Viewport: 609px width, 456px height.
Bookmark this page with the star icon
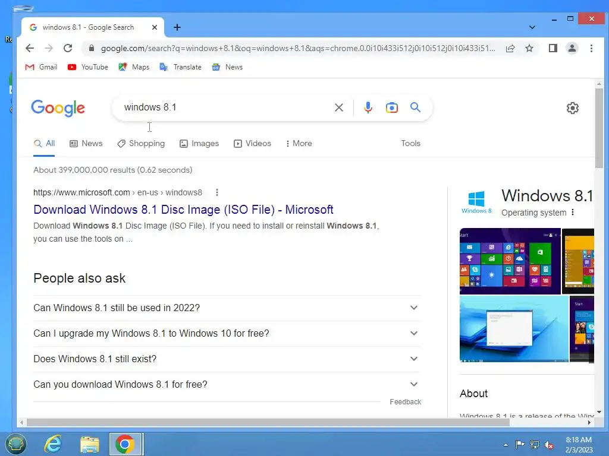(529, 48)
